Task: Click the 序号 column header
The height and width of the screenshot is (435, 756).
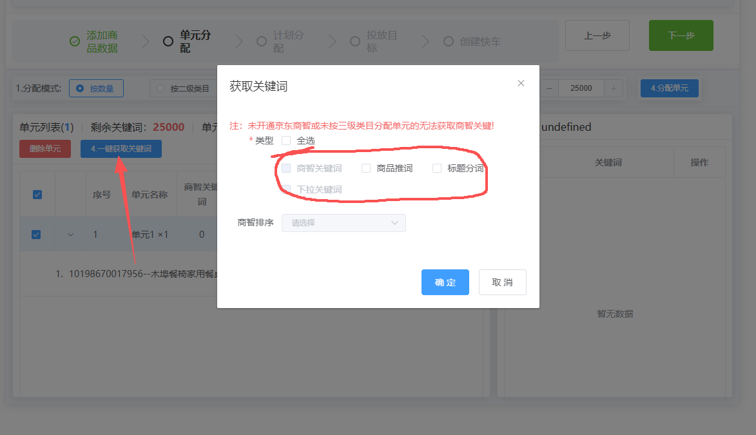Action: click(x=102, y=195)
